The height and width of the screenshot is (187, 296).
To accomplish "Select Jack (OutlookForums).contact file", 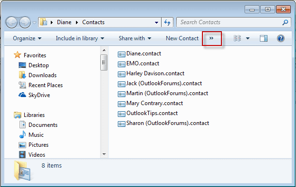I will pos(164,83).
